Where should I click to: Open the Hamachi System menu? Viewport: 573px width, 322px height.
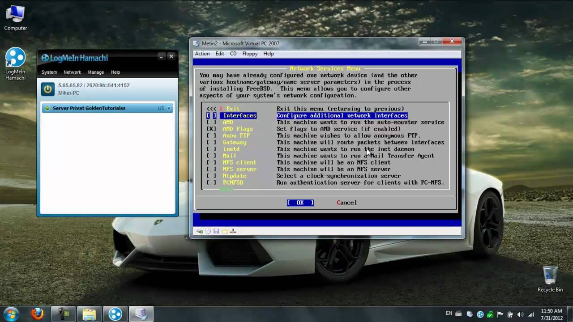49,72
